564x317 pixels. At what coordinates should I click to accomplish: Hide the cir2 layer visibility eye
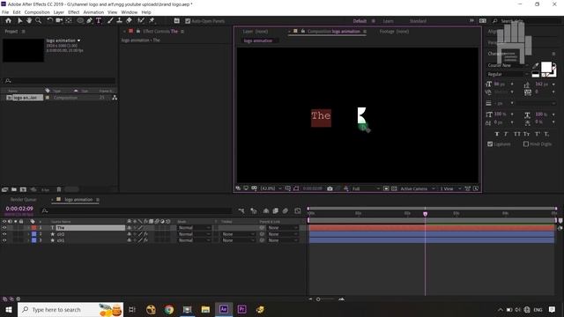4,234
